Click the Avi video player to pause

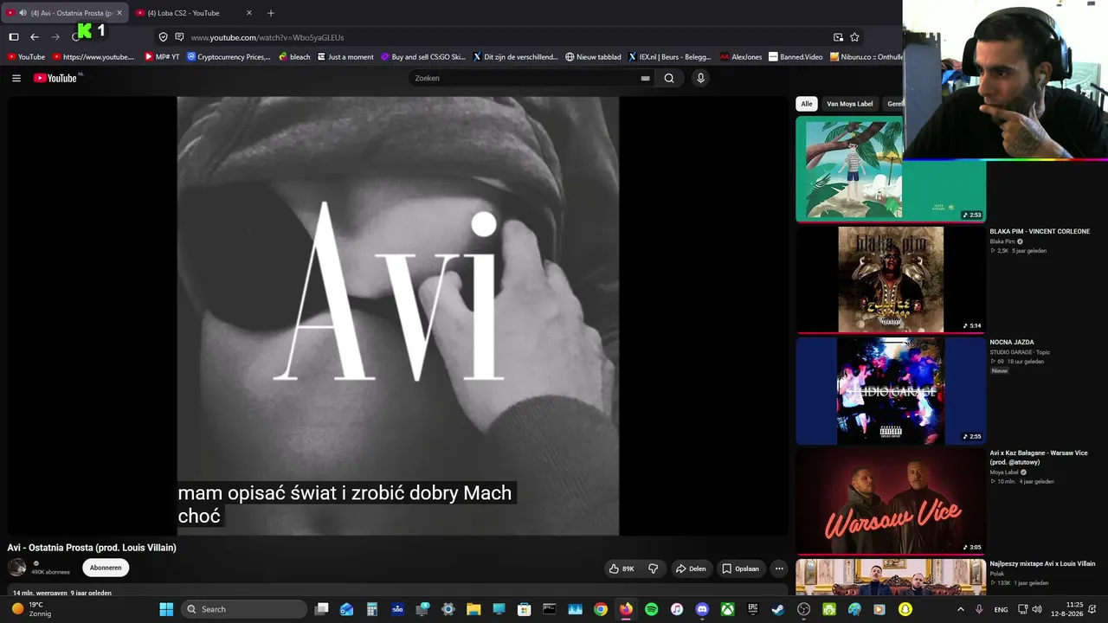398,316
